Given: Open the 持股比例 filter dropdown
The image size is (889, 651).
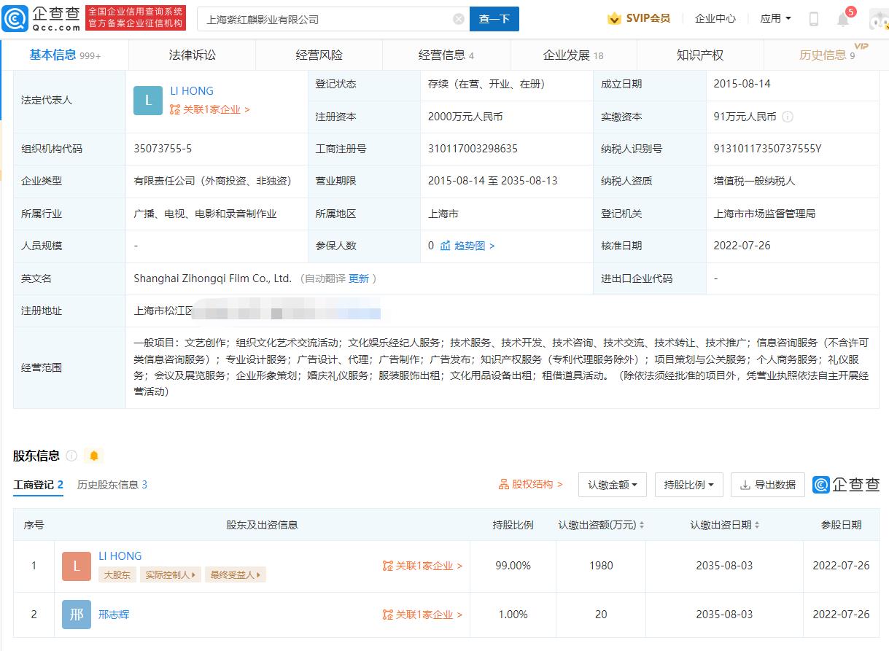Looking at the screenshot, I should 688,485.
